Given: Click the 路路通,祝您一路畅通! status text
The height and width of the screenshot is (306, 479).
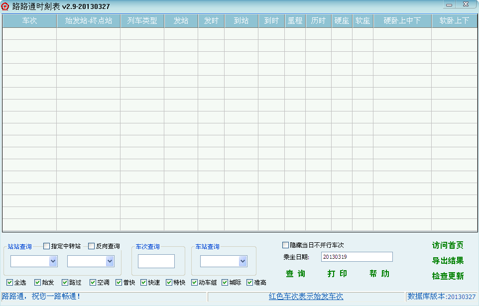Looking at the screenshot, I should click(41, 296).
